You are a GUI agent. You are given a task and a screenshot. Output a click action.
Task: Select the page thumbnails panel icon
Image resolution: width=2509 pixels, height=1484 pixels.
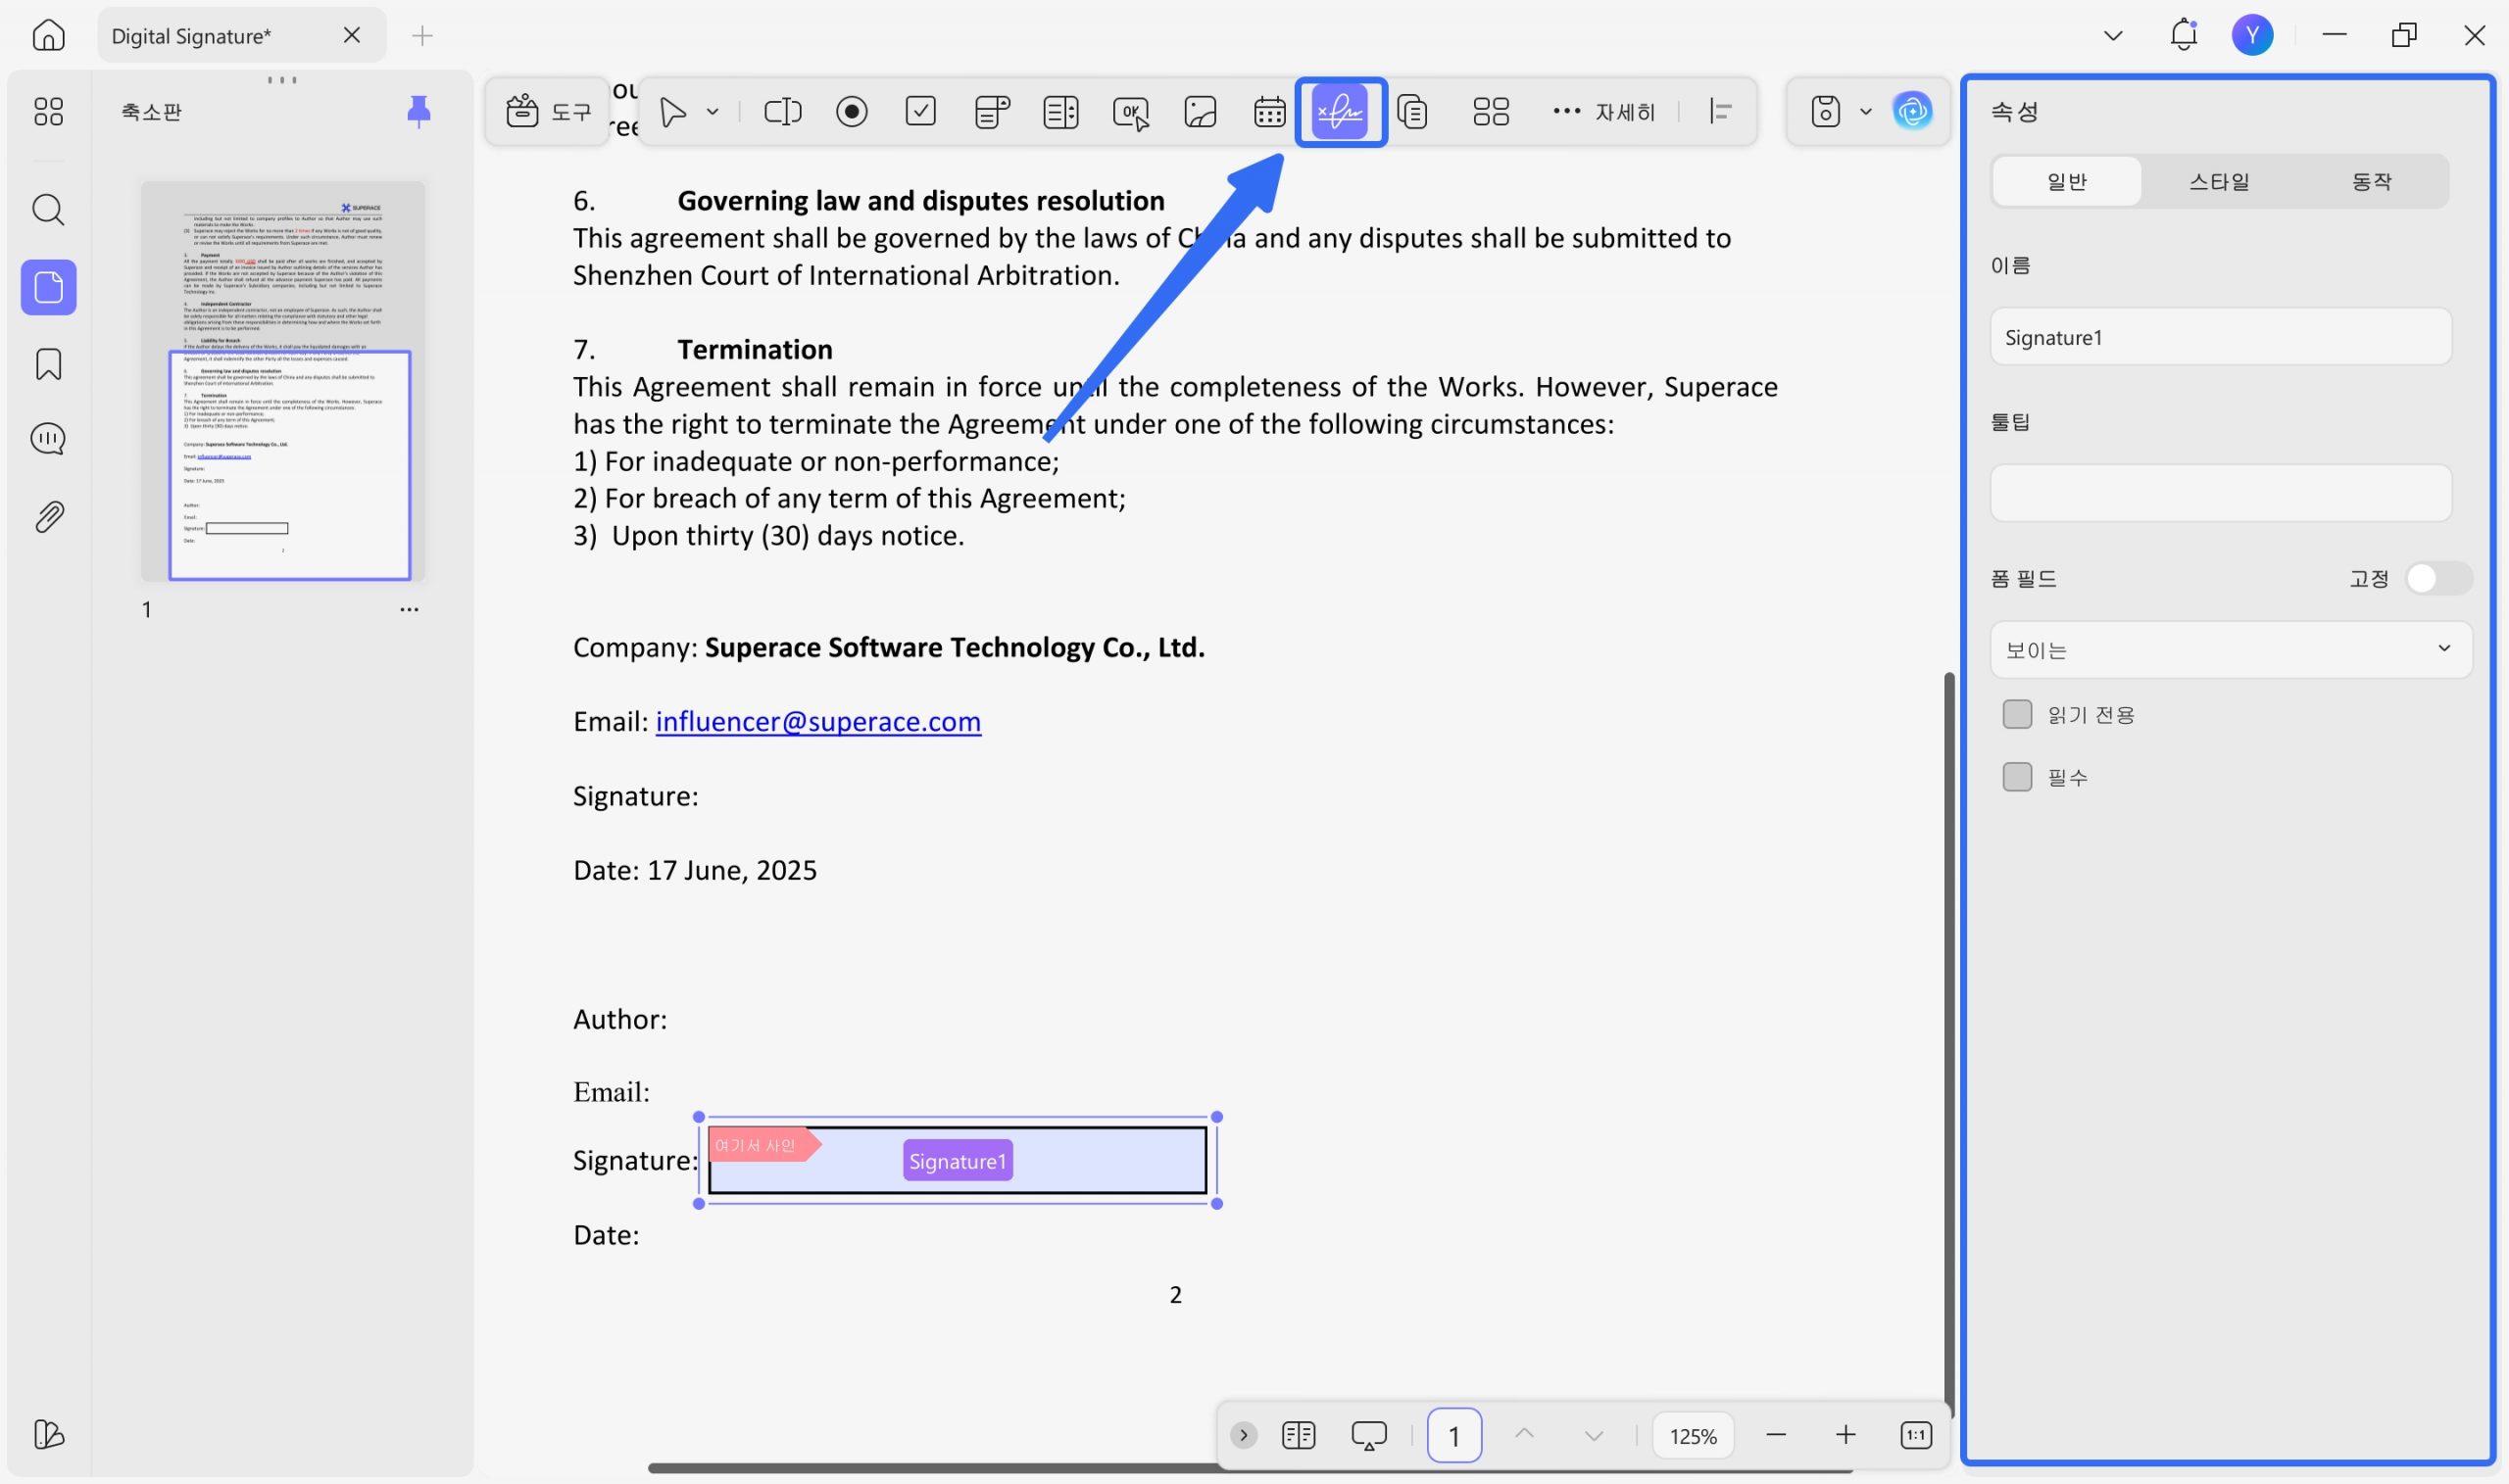(x=48, y=288)
